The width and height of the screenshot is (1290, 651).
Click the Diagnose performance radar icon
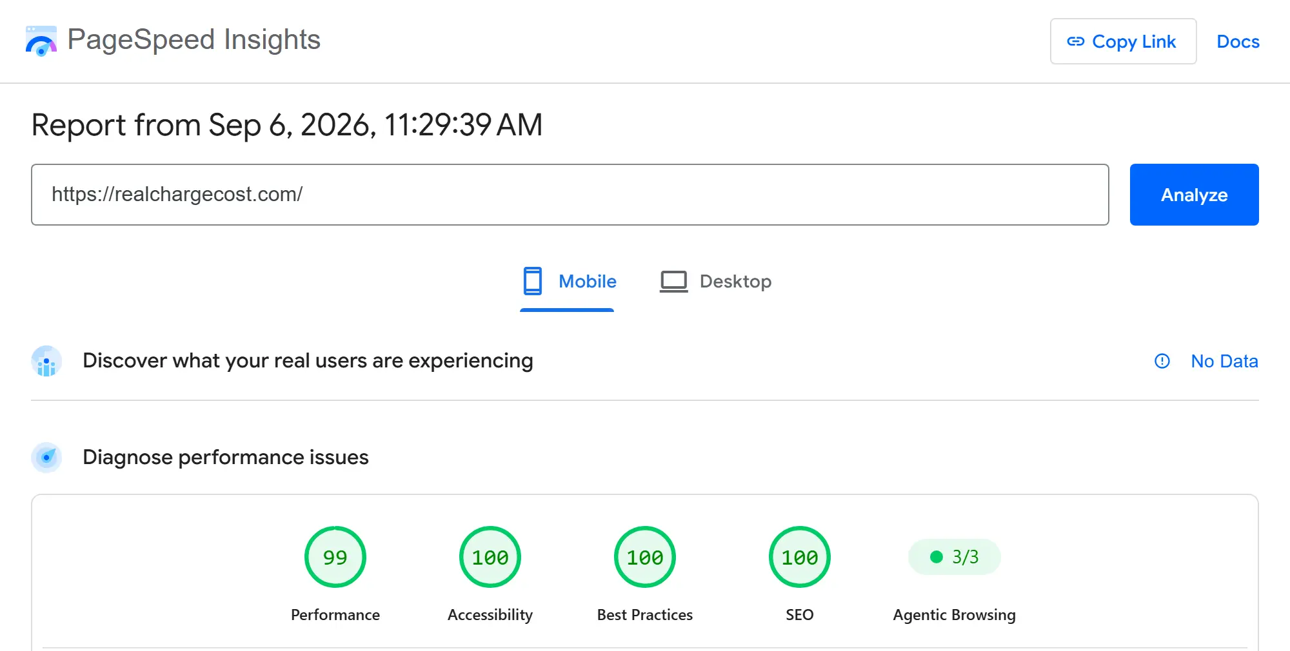46,458
